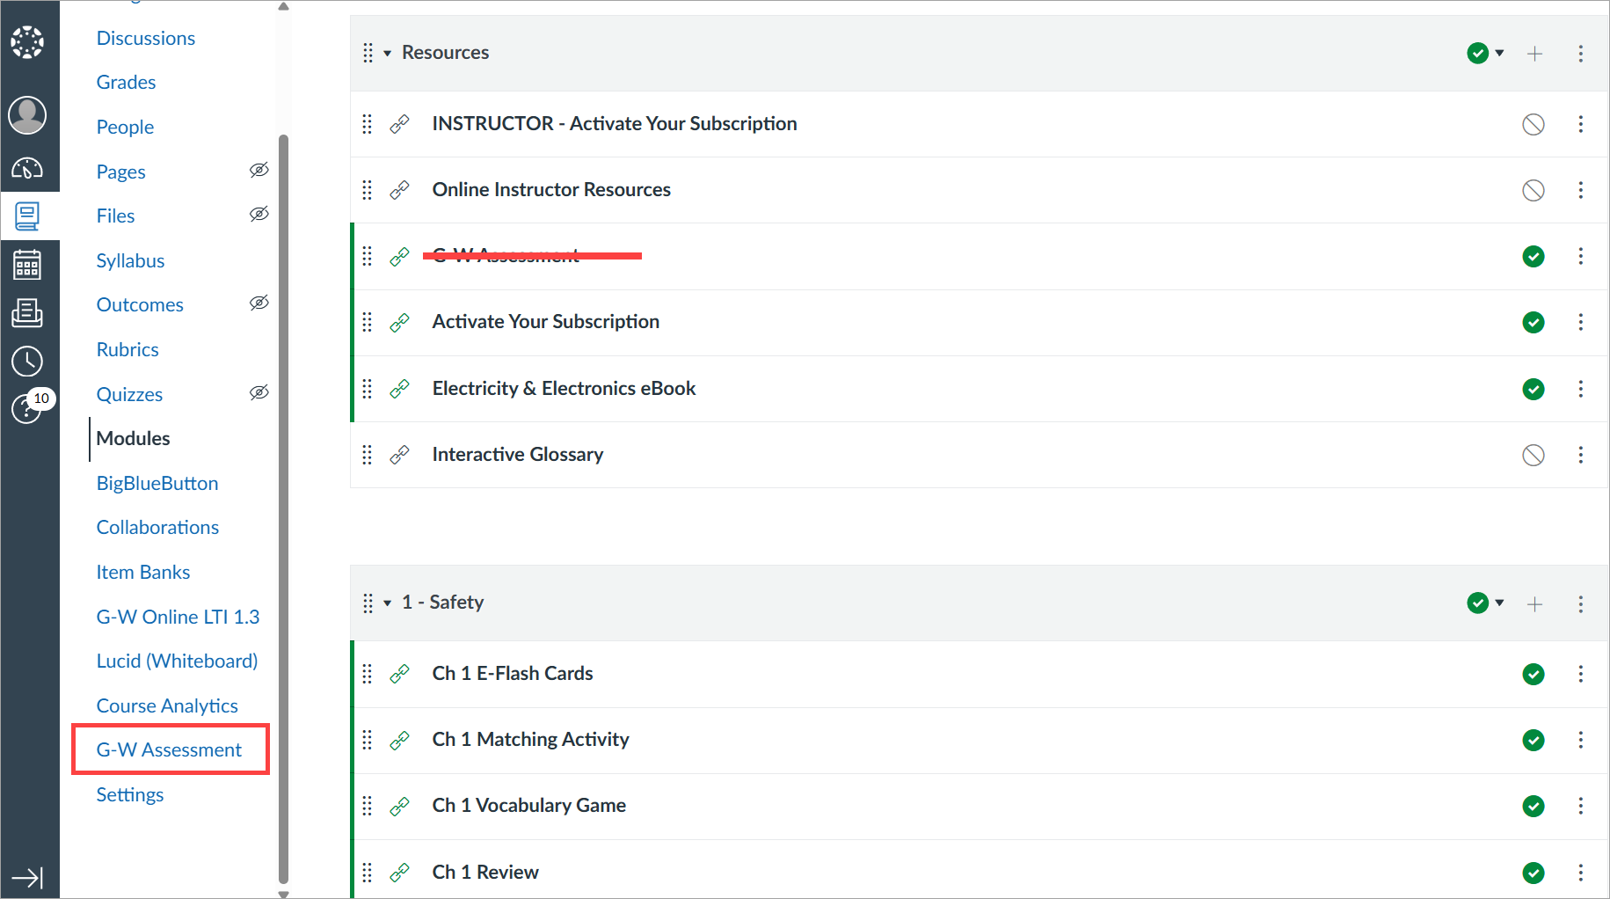Open the Inbox icon in global navigation
1610x899 pixels.
(27, 312)
